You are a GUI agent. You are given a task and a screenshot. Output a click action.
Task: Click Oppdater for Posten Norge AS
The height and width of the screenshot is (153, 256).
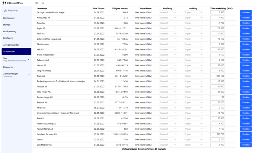246,97
